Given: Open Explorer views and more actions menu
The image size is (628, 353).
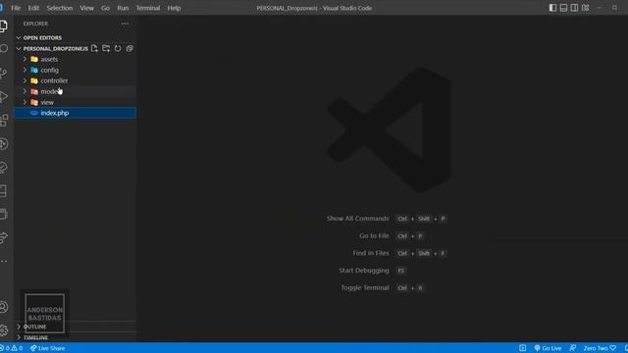Looking at the screenshot, I should click(x=125, y=24).
